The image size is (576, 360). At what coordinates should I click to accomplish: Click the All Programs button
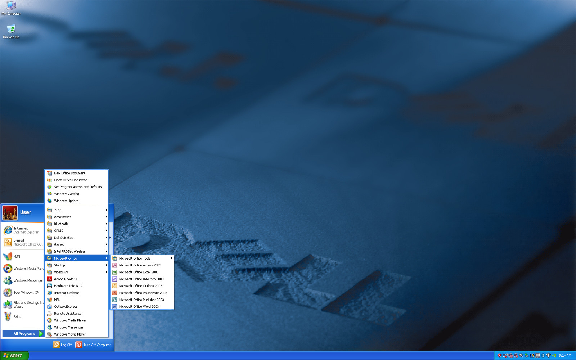23,334
